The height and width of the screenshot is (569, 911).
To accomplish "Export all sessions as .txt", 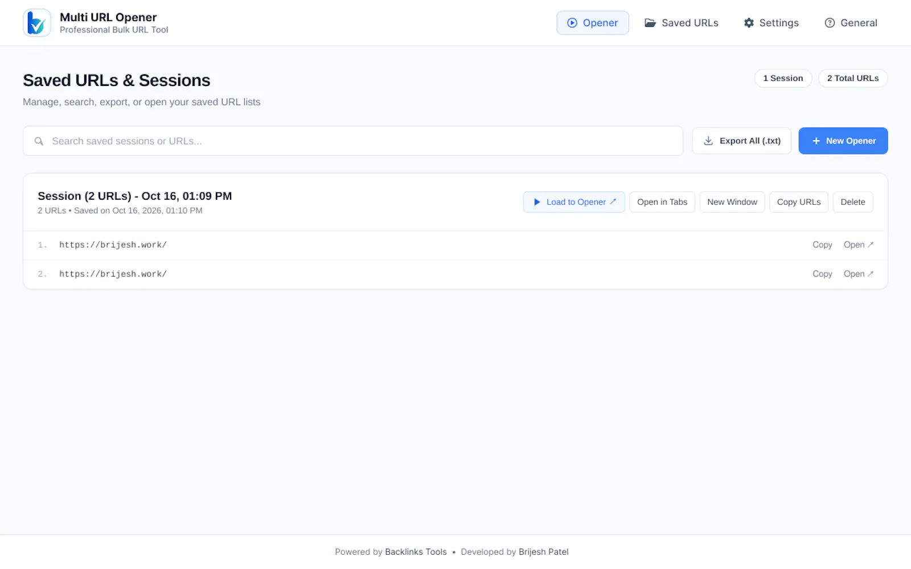I will 742,141.
